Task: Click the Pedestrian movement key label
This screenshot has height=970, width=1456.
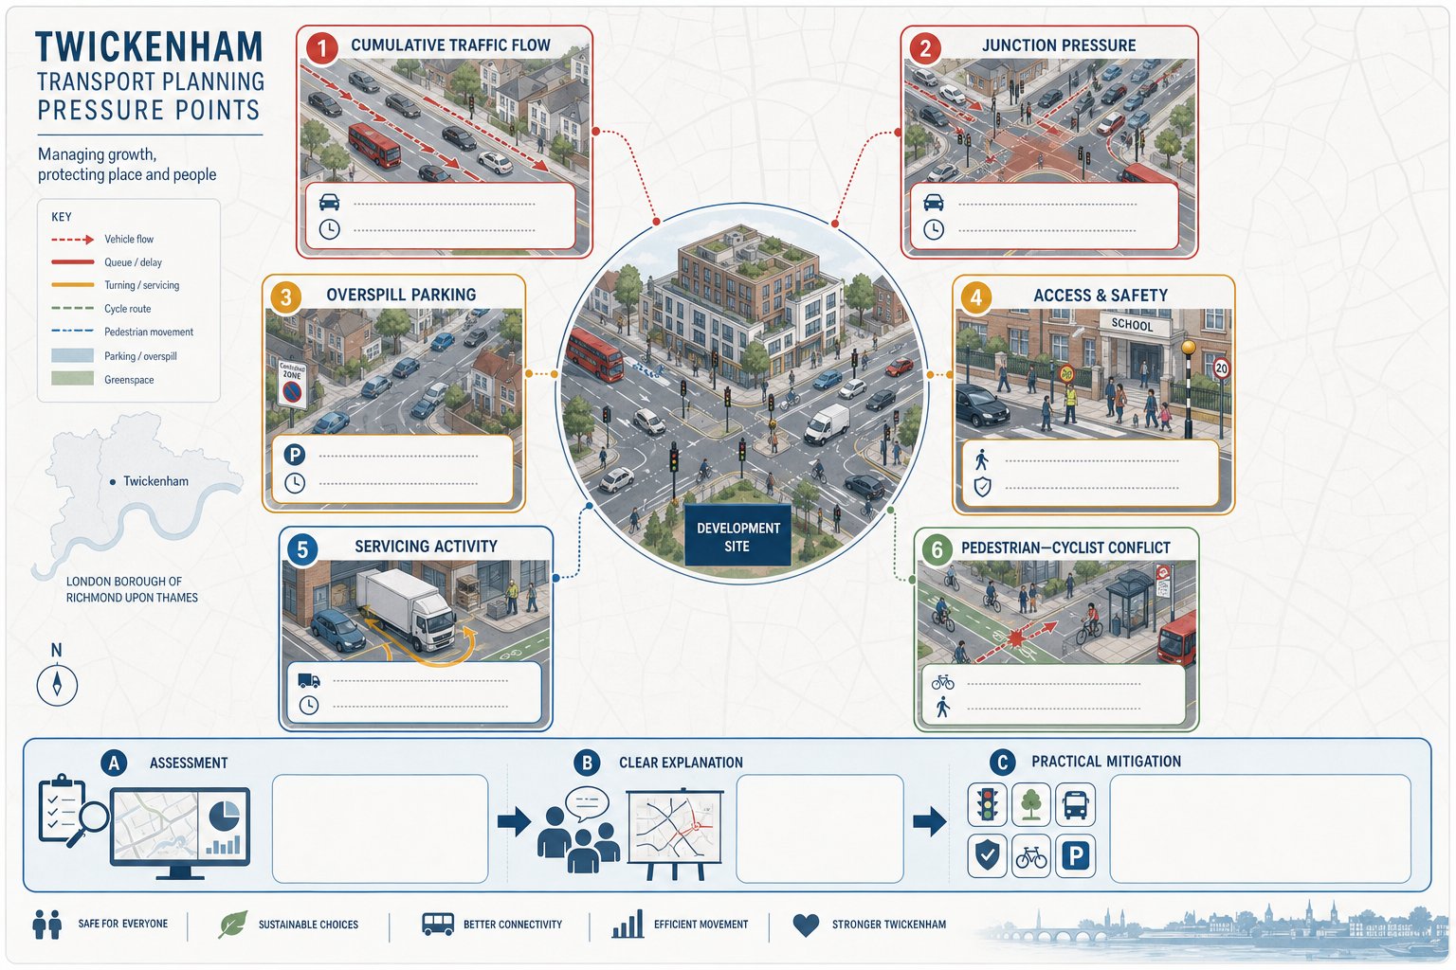Action: pyautogui.click(x=149, y=332)
